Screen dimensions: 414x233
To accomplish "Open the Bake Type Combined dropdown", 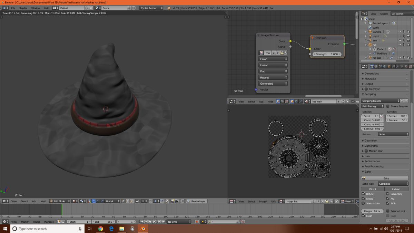I will pos(393,184).
